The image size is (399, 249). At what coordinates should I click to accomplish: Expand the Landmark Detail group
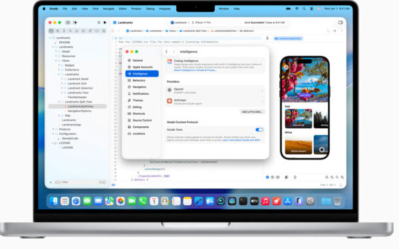coord(62,79)
